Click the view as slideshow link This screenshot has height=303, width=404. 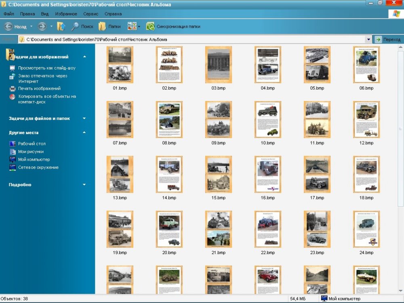point(46,68)
